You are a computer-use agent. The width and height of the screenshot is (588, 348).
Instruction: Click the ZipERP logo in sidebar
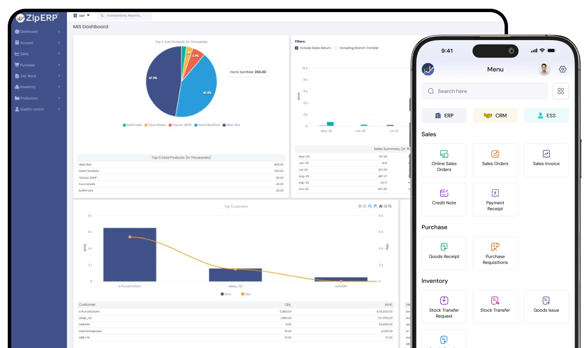tap(37, 18)
